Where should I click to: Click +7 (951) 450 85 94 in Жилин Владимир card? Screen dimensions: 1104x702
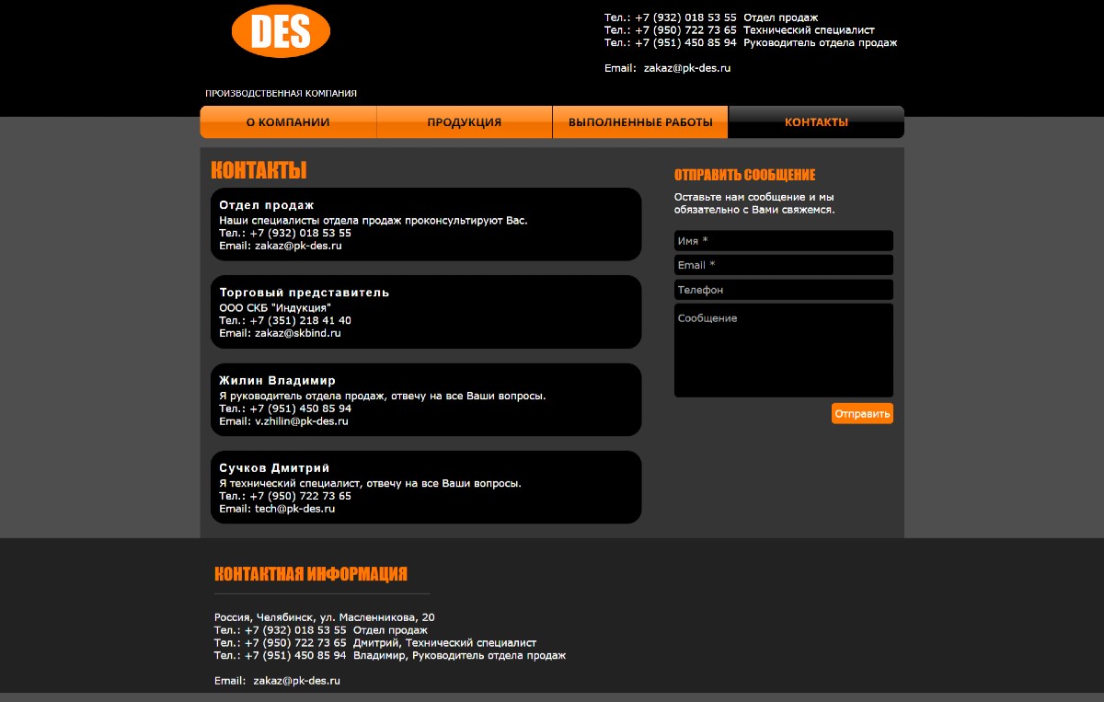tap(300, 409)
